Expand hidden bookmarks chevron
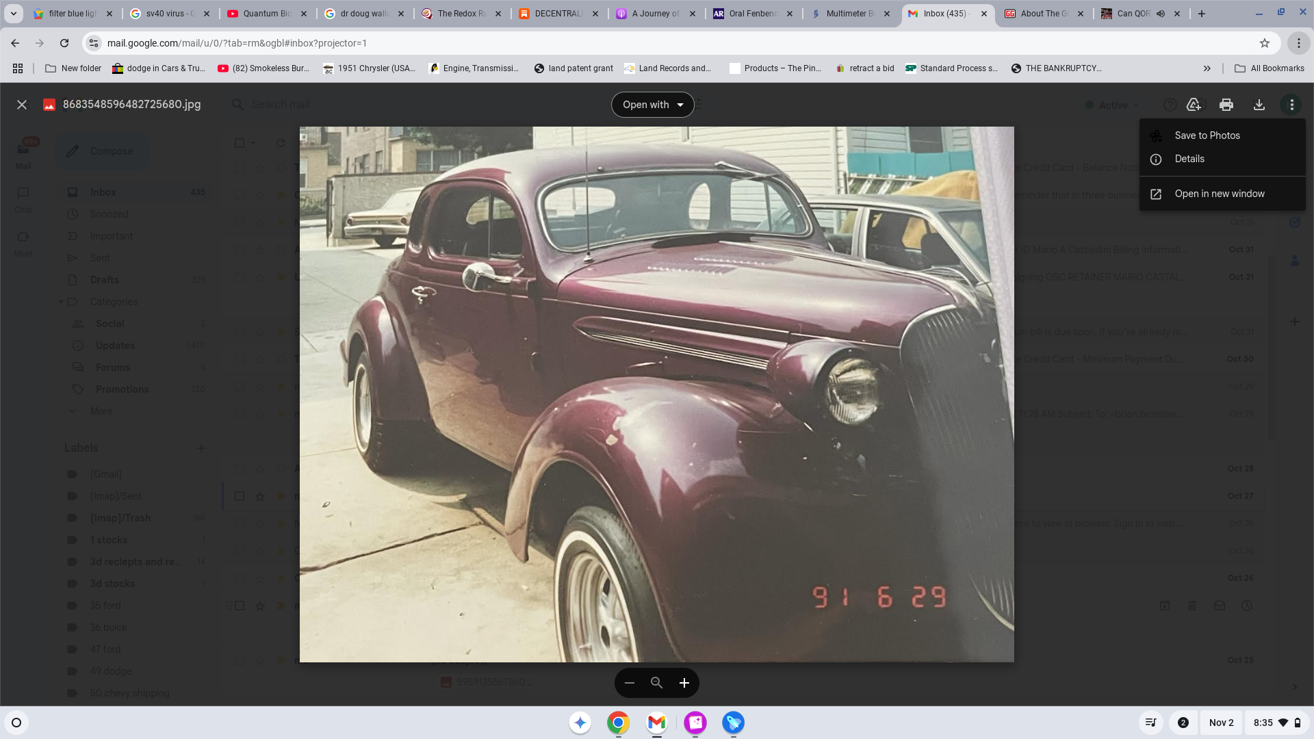Screen dimensions: 1314x739 (1207, 68)
